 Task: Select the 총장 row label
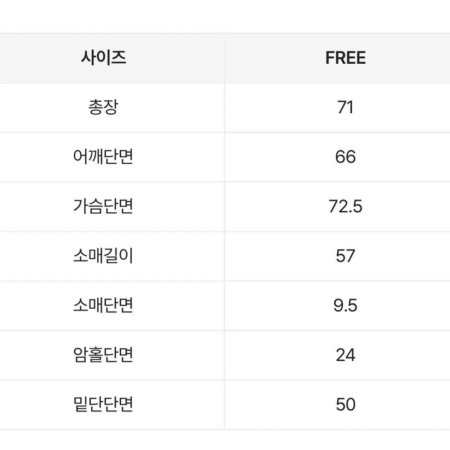tap(103, 107)
